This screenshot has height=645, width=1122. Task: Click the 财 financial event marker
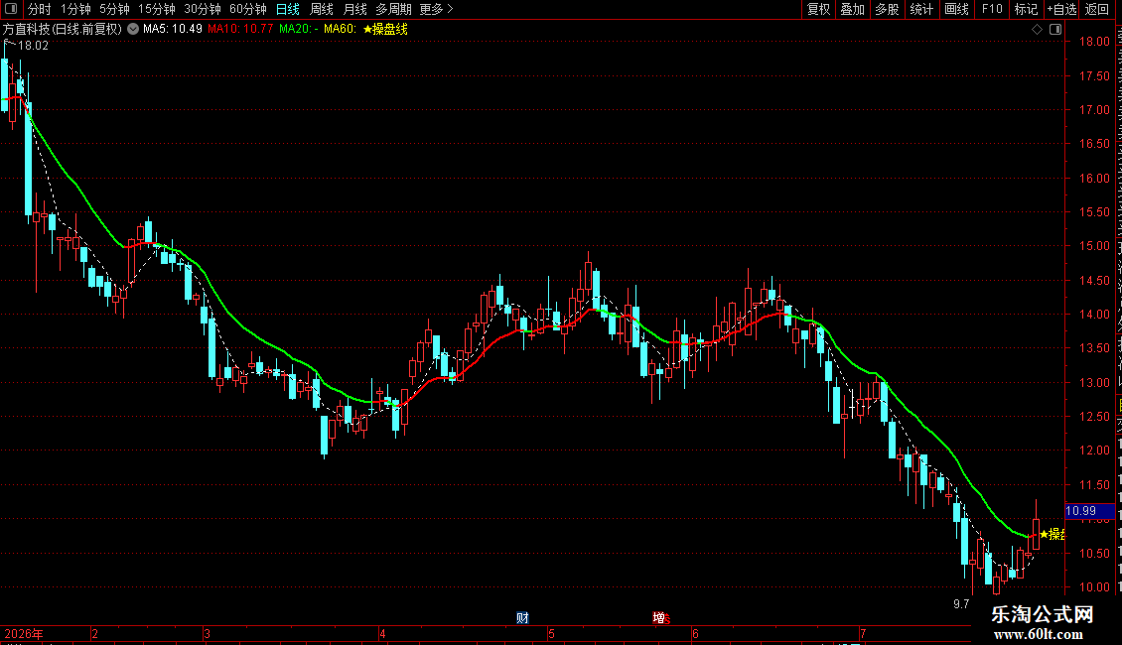pos(522,618)
